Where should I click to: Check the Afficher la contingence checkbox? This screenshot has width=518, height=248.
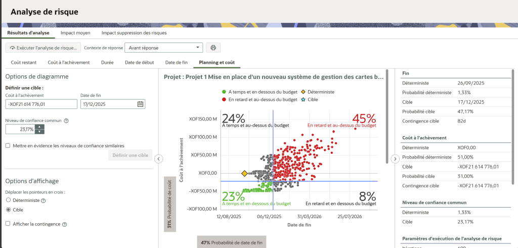[x=8, y=224]
